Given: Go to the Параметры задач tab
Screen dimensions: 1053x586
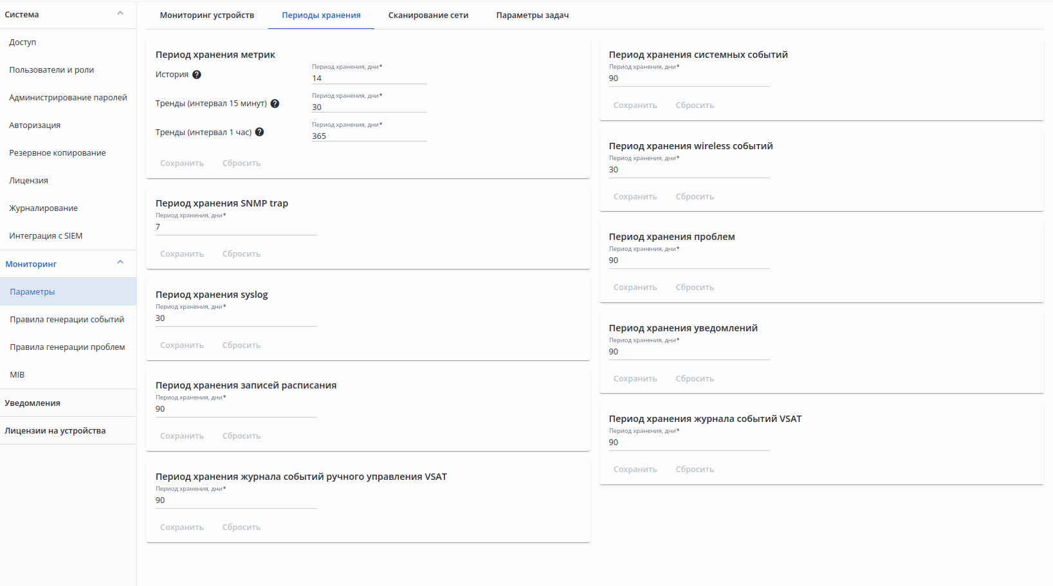Looking at the screenshot, I should [x=532, y=15].
